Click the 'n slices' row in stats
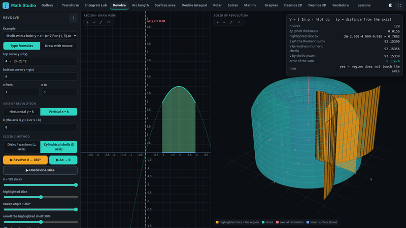Image resolution: width=406 pixels, height=228 pixels. tap(345, 26)
